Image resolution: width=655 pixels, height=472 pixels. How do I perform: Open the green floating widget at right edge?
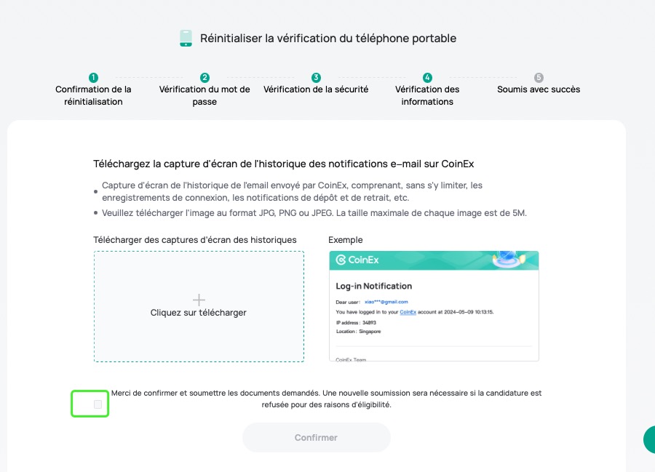649,439
